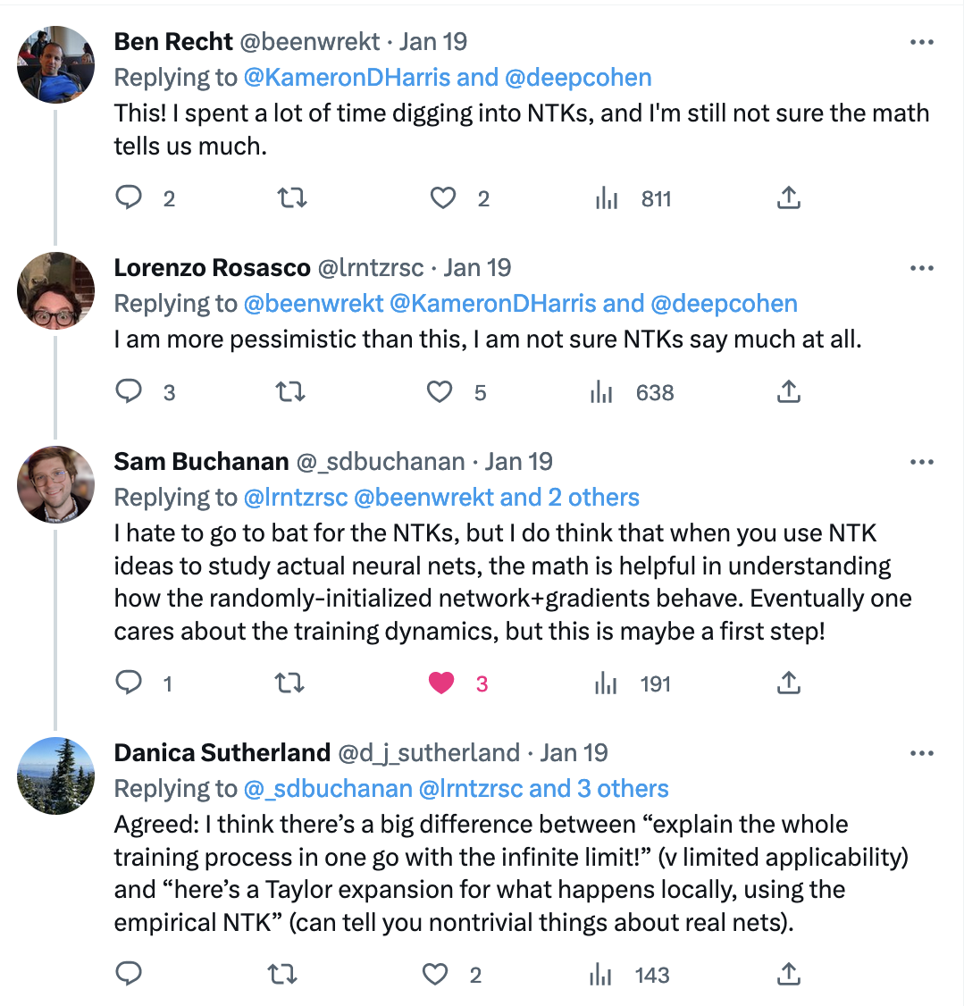Like Ben Recht's NTK tweet
The height and width of the screenshot is (1006, 964).
(x=443, y=197)
